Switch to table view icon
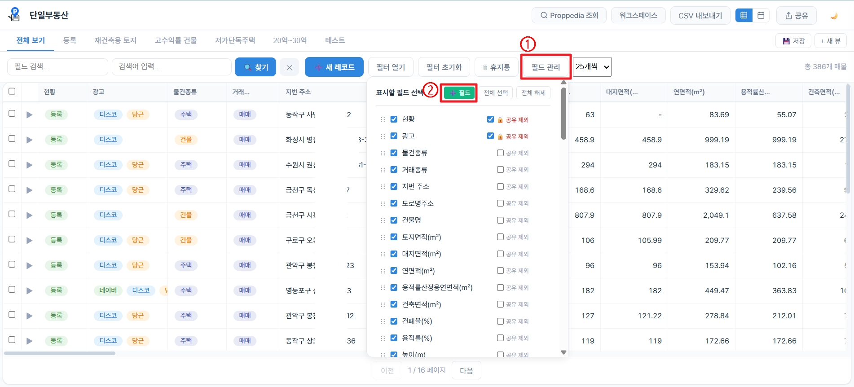Viewport: 854px width, 387px height. [744, 15]
